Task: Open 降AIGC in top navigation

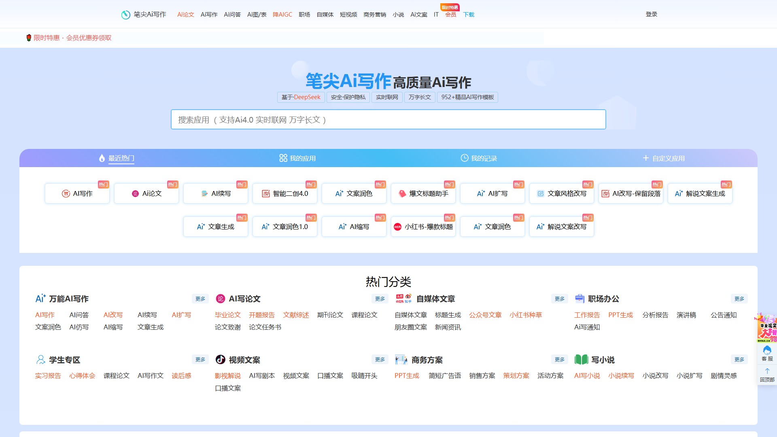Action: tap(282, 15)
